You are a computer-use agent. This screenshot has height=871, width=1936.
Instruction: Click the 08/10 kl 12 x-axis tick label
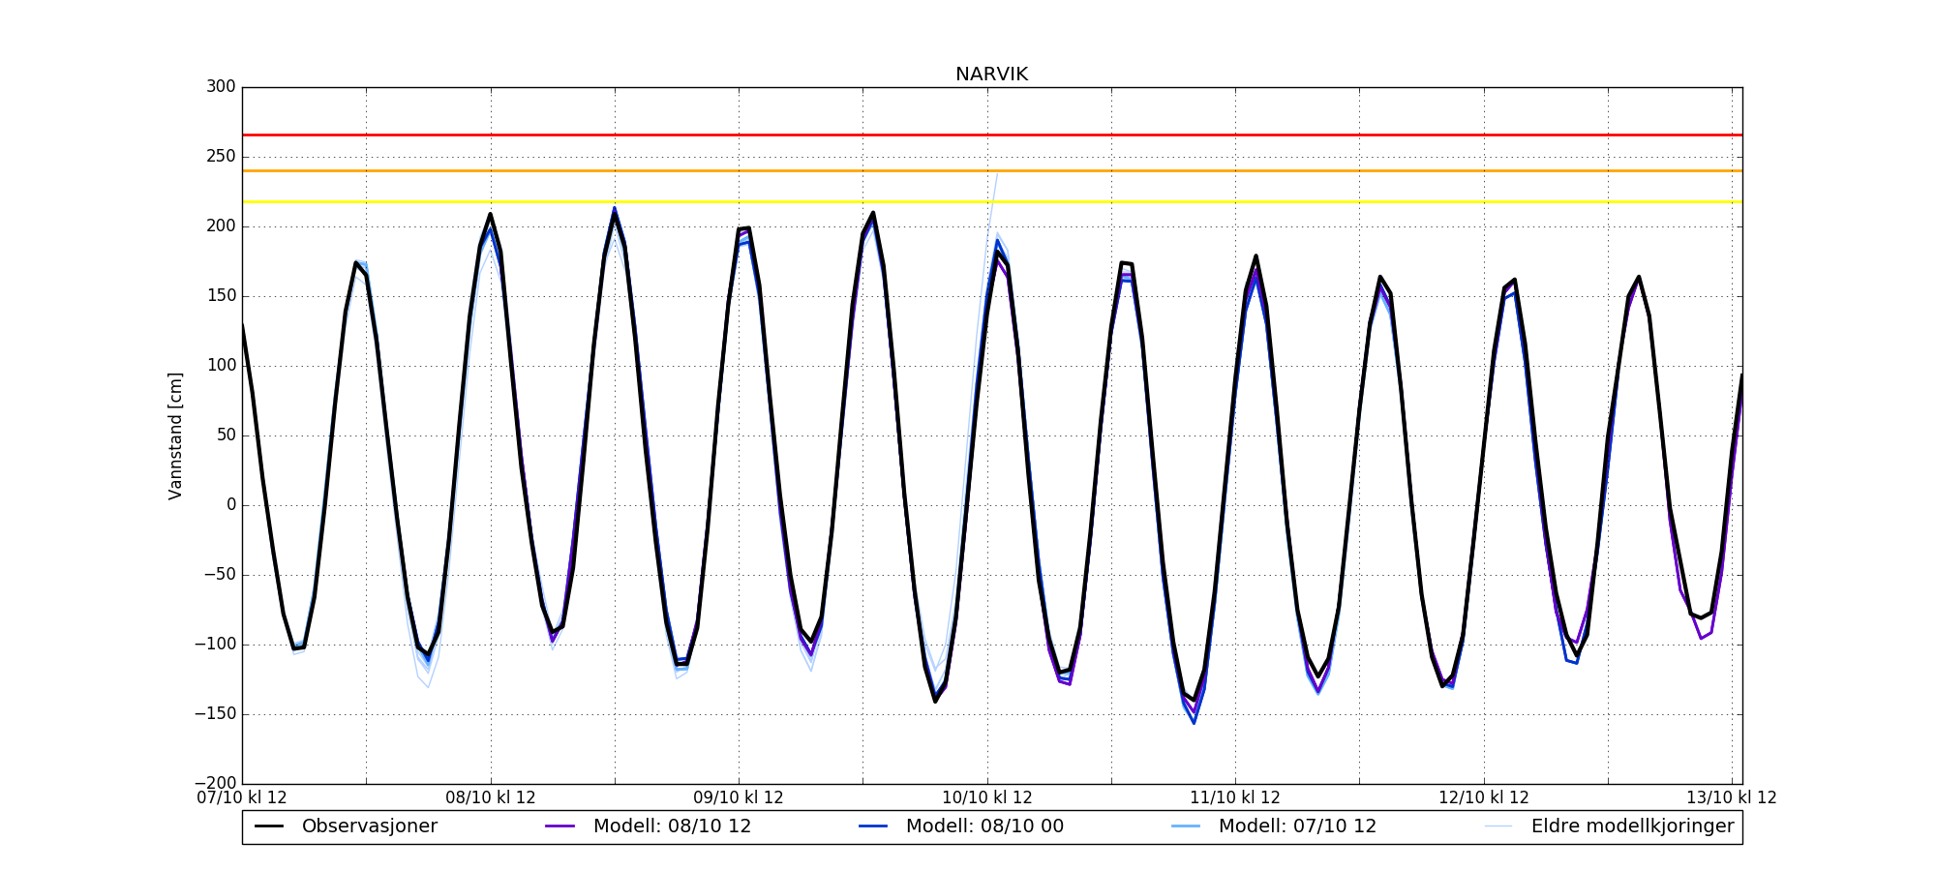click(491, 798)
